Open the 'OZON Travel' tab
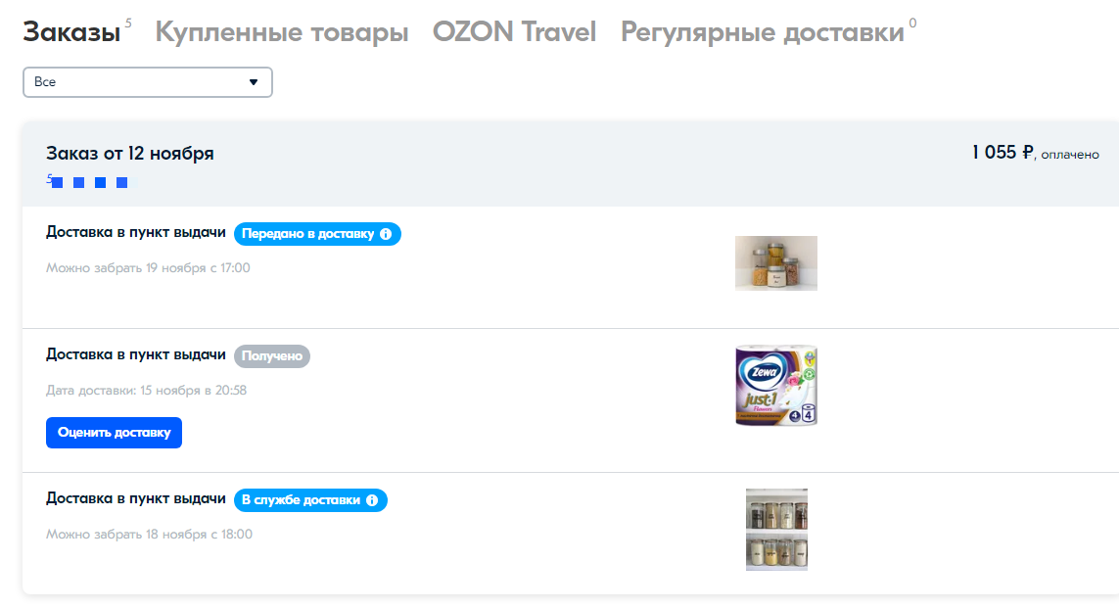1119x609 pixels. [x=514, y=32]
